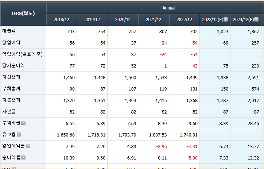Click 유보율 value 1,807.53 for 2021/12
This screenshot has width=264, height=169.
[x=158, y=135]
